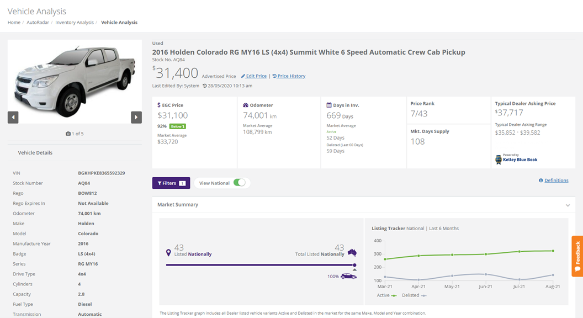Click the Manufacture Year value 2016

[83, 243]
